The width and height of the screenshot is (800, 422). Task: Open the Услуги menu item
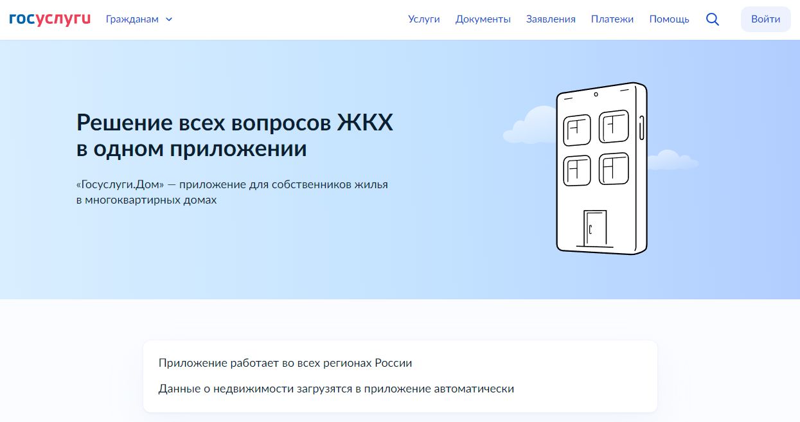coord(424,19)
